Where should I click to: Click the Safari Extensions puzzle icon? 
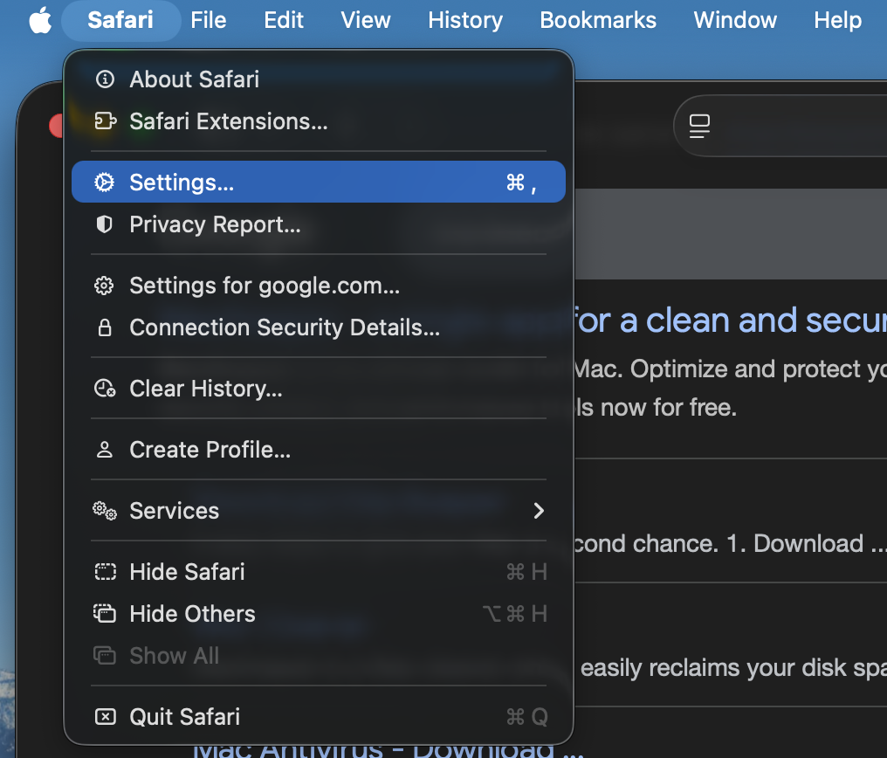coord(105,121)
